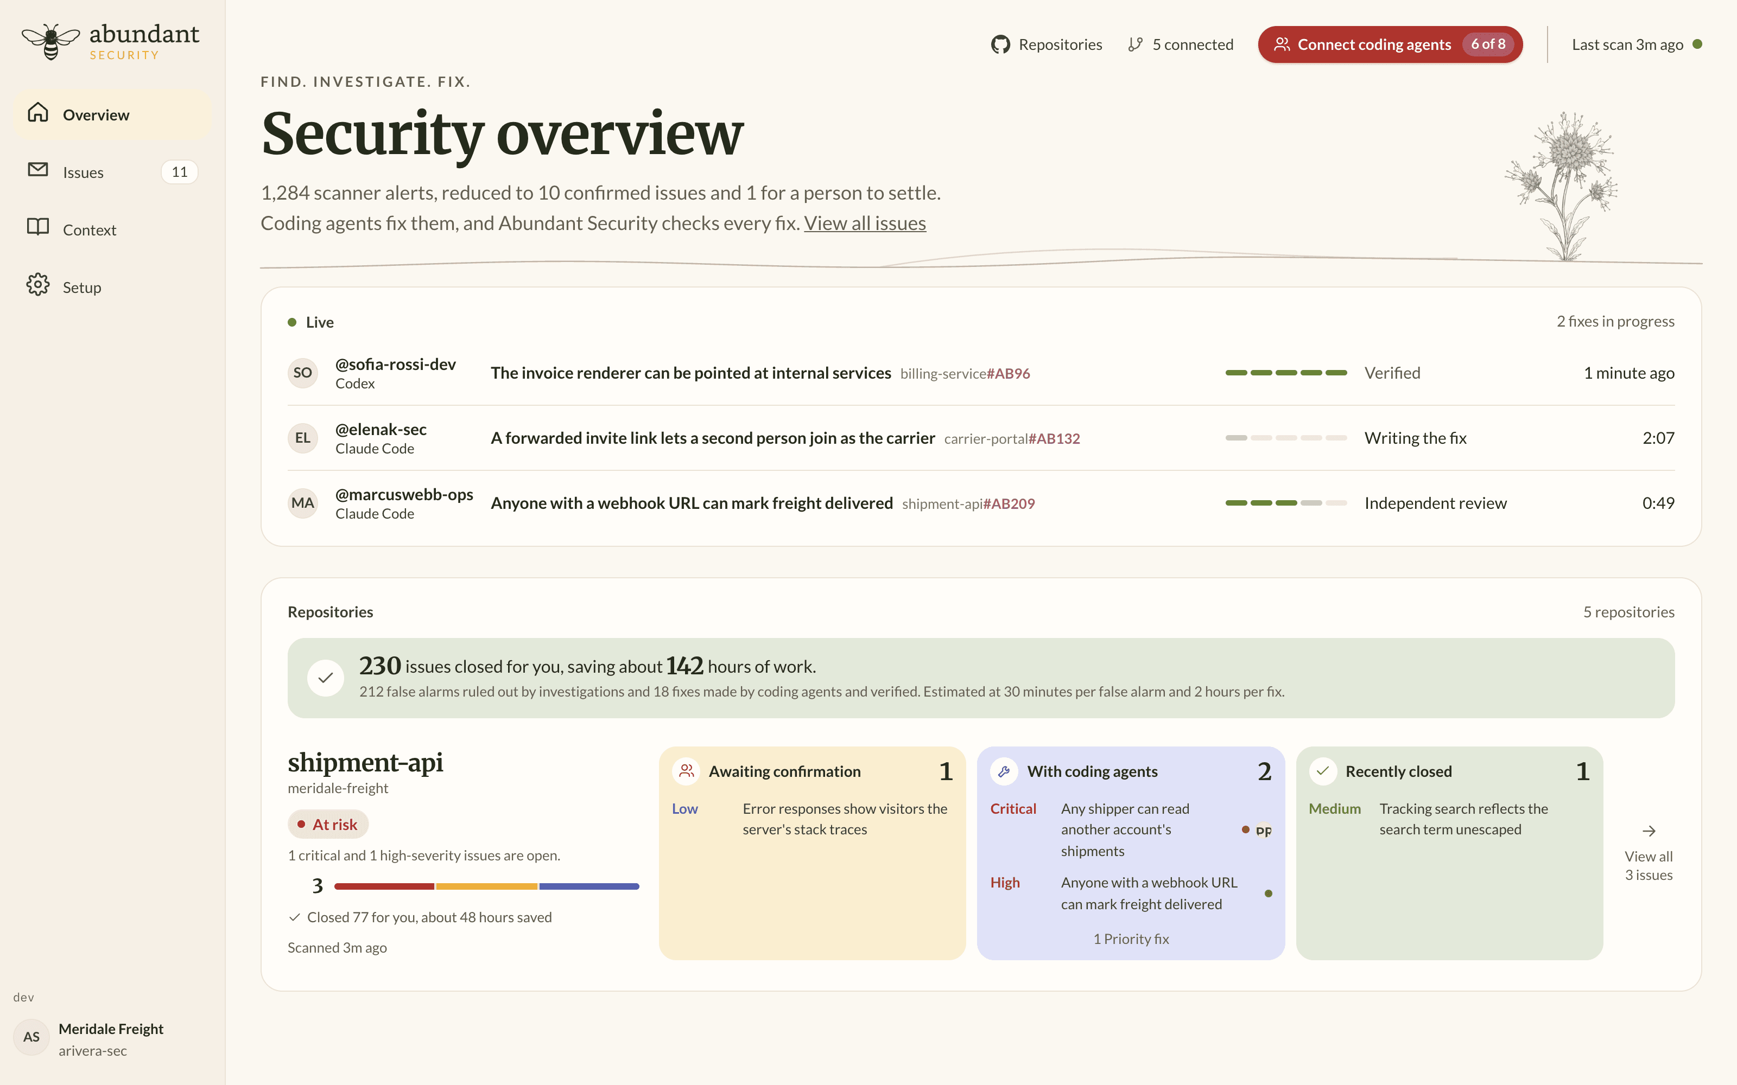The image size is (1737, 1085).
Task: Click the wrench icon in With coding agents
Action: (x=1005, y=771)
